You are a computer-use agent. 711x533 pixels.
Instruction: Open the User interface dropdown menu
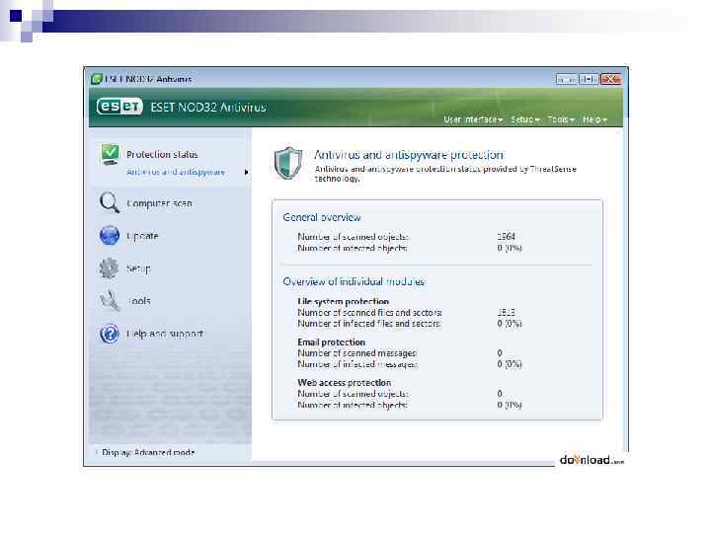[473, 119]
